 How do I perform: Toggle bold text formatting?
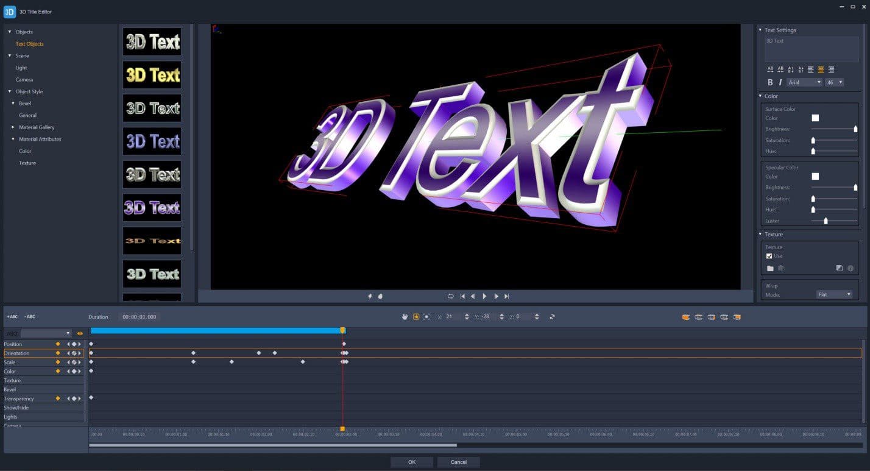[x=769, y=82]
